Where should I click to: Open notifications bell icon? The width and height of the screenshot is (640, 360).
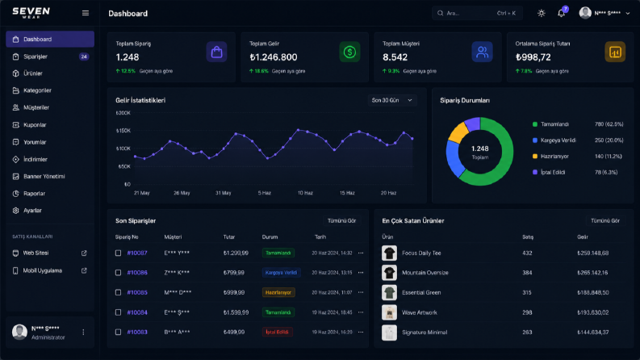[x=561, y=13]
